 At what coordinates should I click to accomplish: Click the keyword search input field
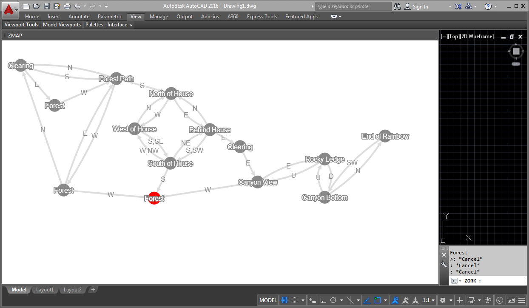(353, 6)
